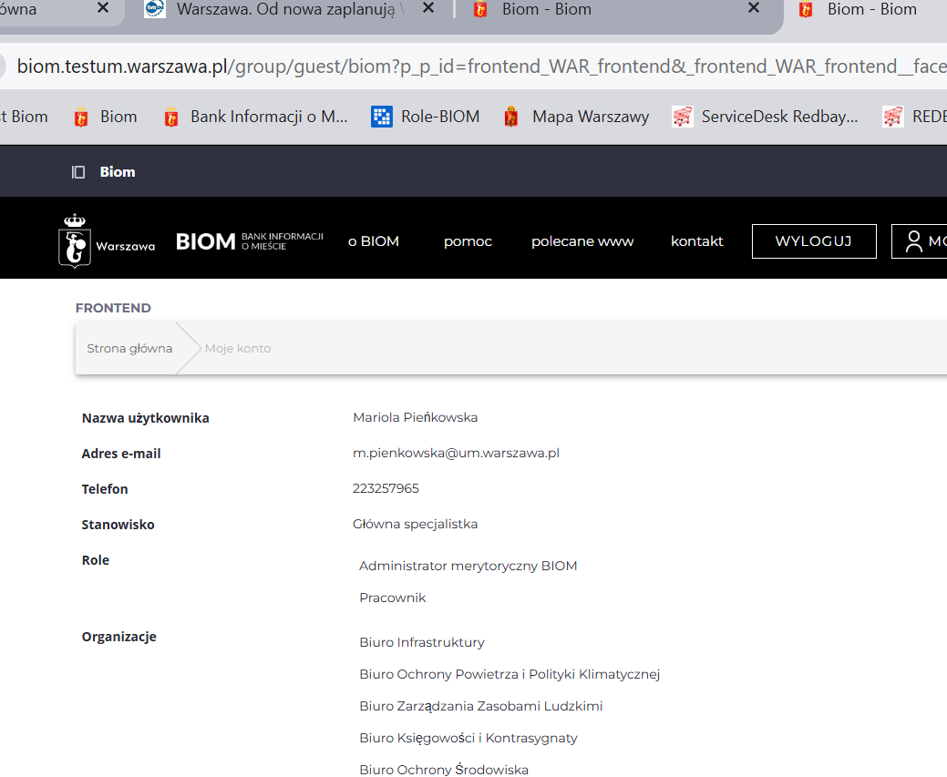Close the Warszawa. Od nowa zaplanują tab
Image resolution: width=947 pixels, height=777 pixels.
[428, 9]
